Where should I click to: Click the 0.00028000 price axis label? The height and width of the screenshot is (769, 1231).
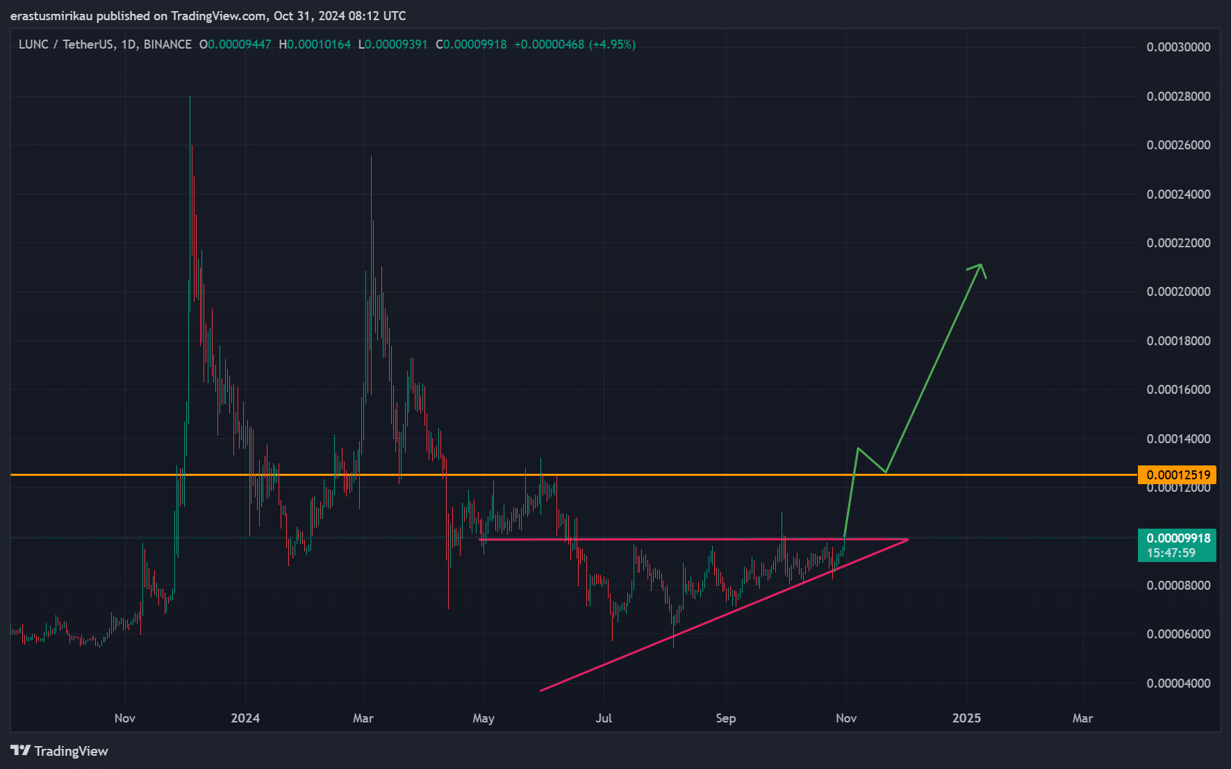coord(1178,97)
